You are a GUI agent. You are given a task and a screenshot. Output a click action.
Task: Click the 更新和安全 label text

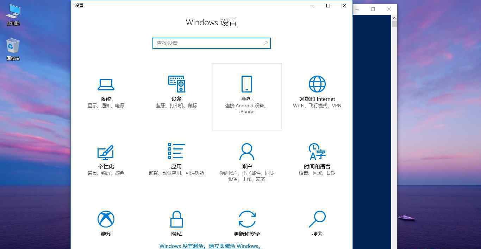247,234
